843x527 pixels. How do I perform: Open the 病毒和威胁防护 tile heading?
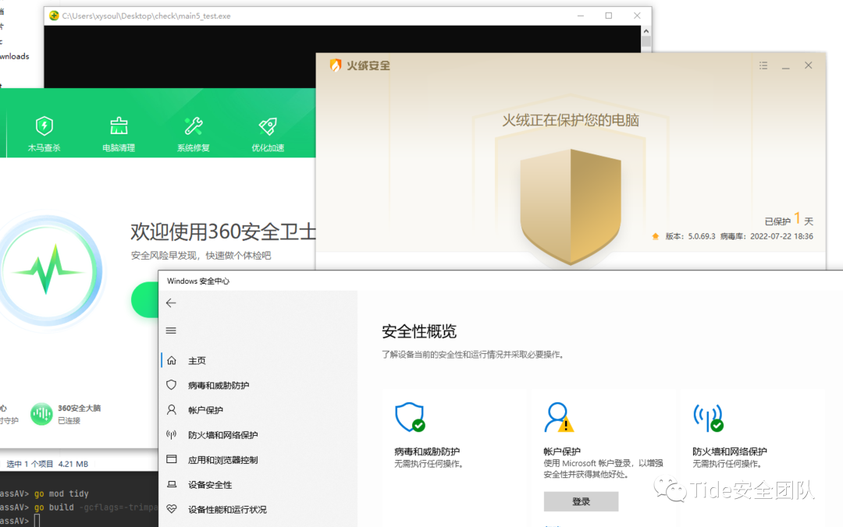click(427, 452)
